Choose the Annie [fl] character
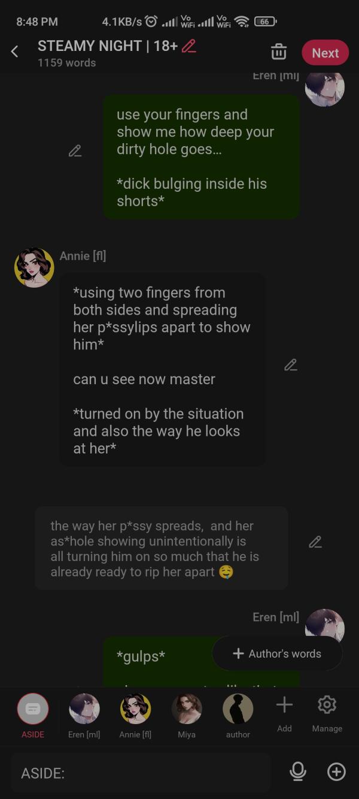 [x=135, y=715]
